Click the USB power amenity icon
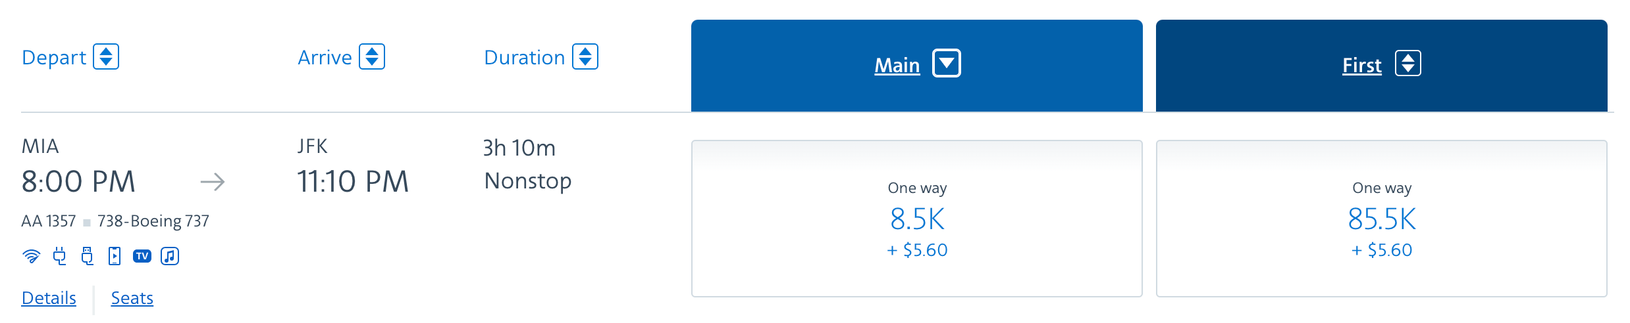 click(87, 256)
